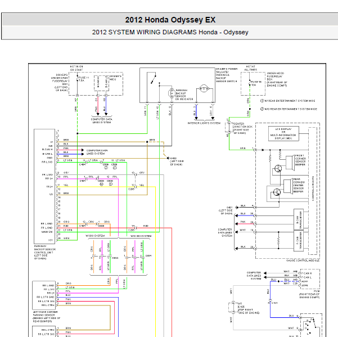The image size is (338, 337).
Task: Click the 'MAIN SW' pin label on control unit
Action: tap(47, 232)
